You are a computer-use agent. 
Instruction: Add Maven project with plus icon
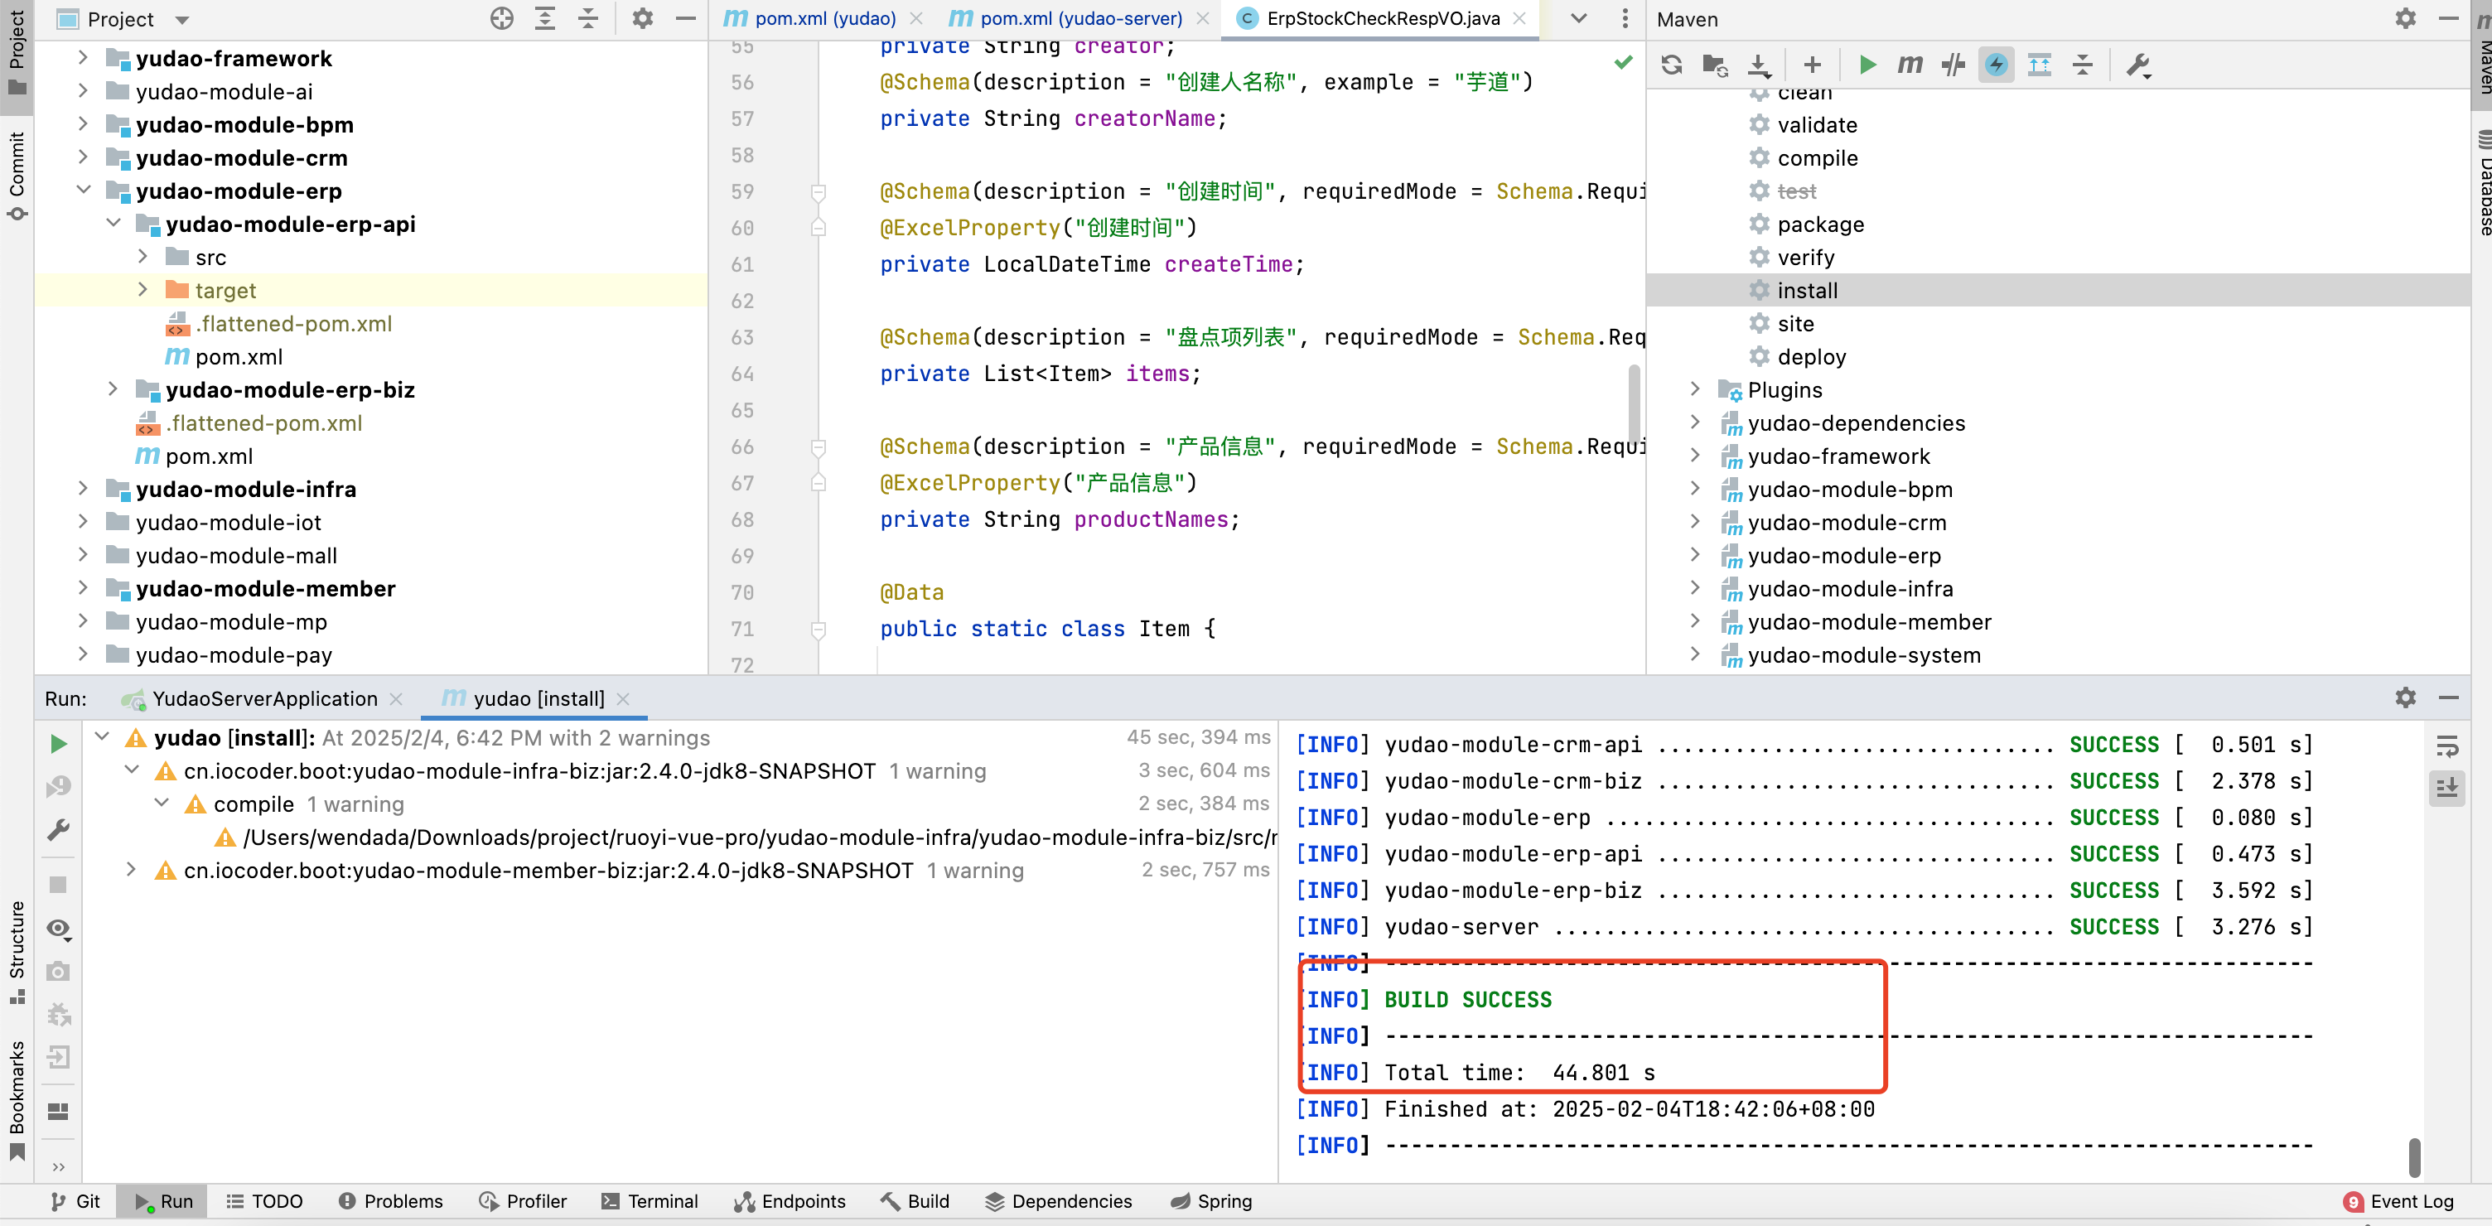pyautogui.click(x=1812, y=65)
